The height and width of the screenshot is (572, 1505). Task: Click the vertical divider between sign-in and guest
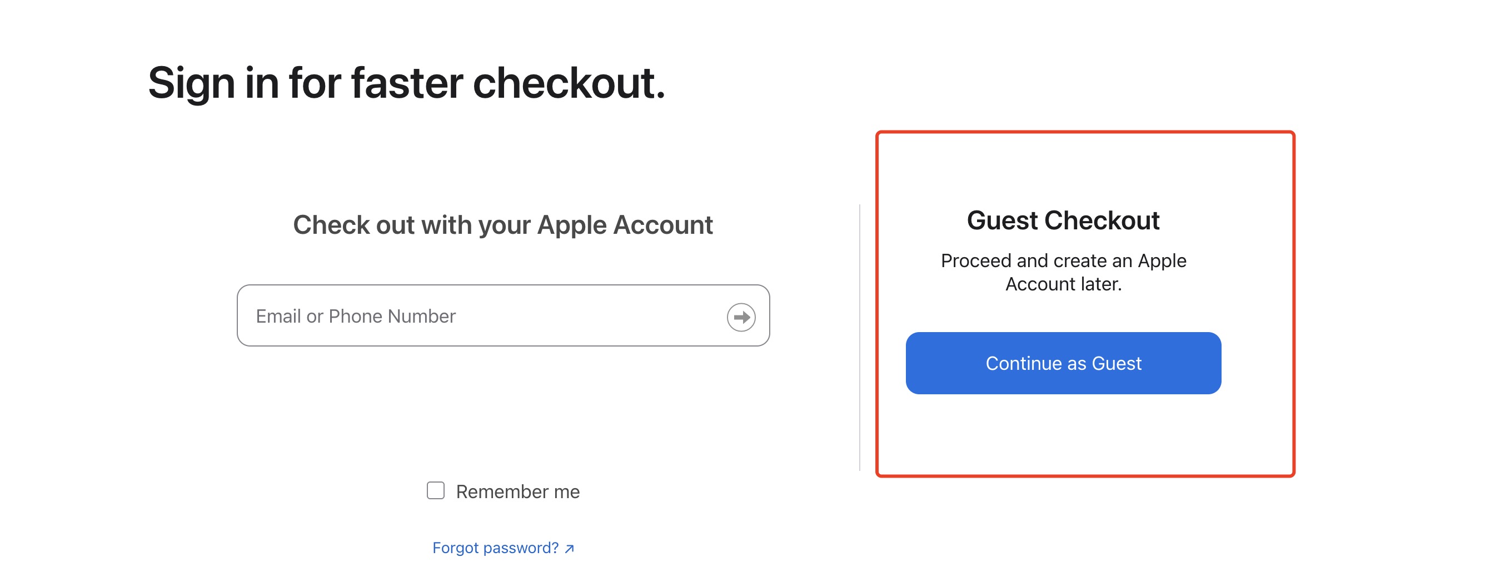(x=859, y=337)
